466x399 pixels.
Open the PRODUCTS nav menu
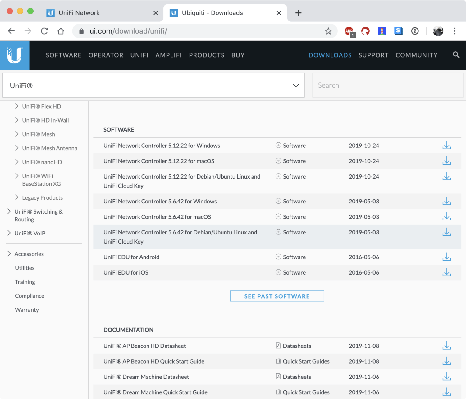point(207,55)
